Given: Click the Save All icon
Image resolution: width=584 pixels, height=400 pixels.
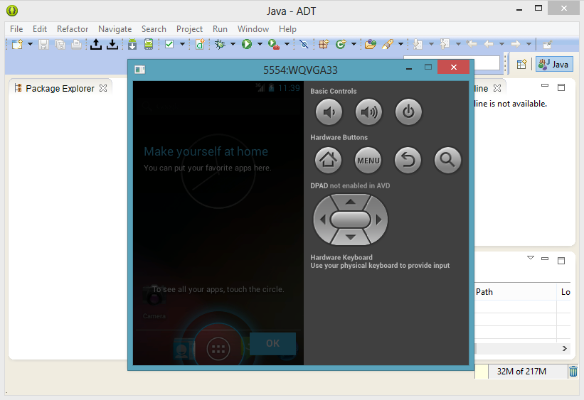Looking at the screenshot, I should click(x=60, y=44).
